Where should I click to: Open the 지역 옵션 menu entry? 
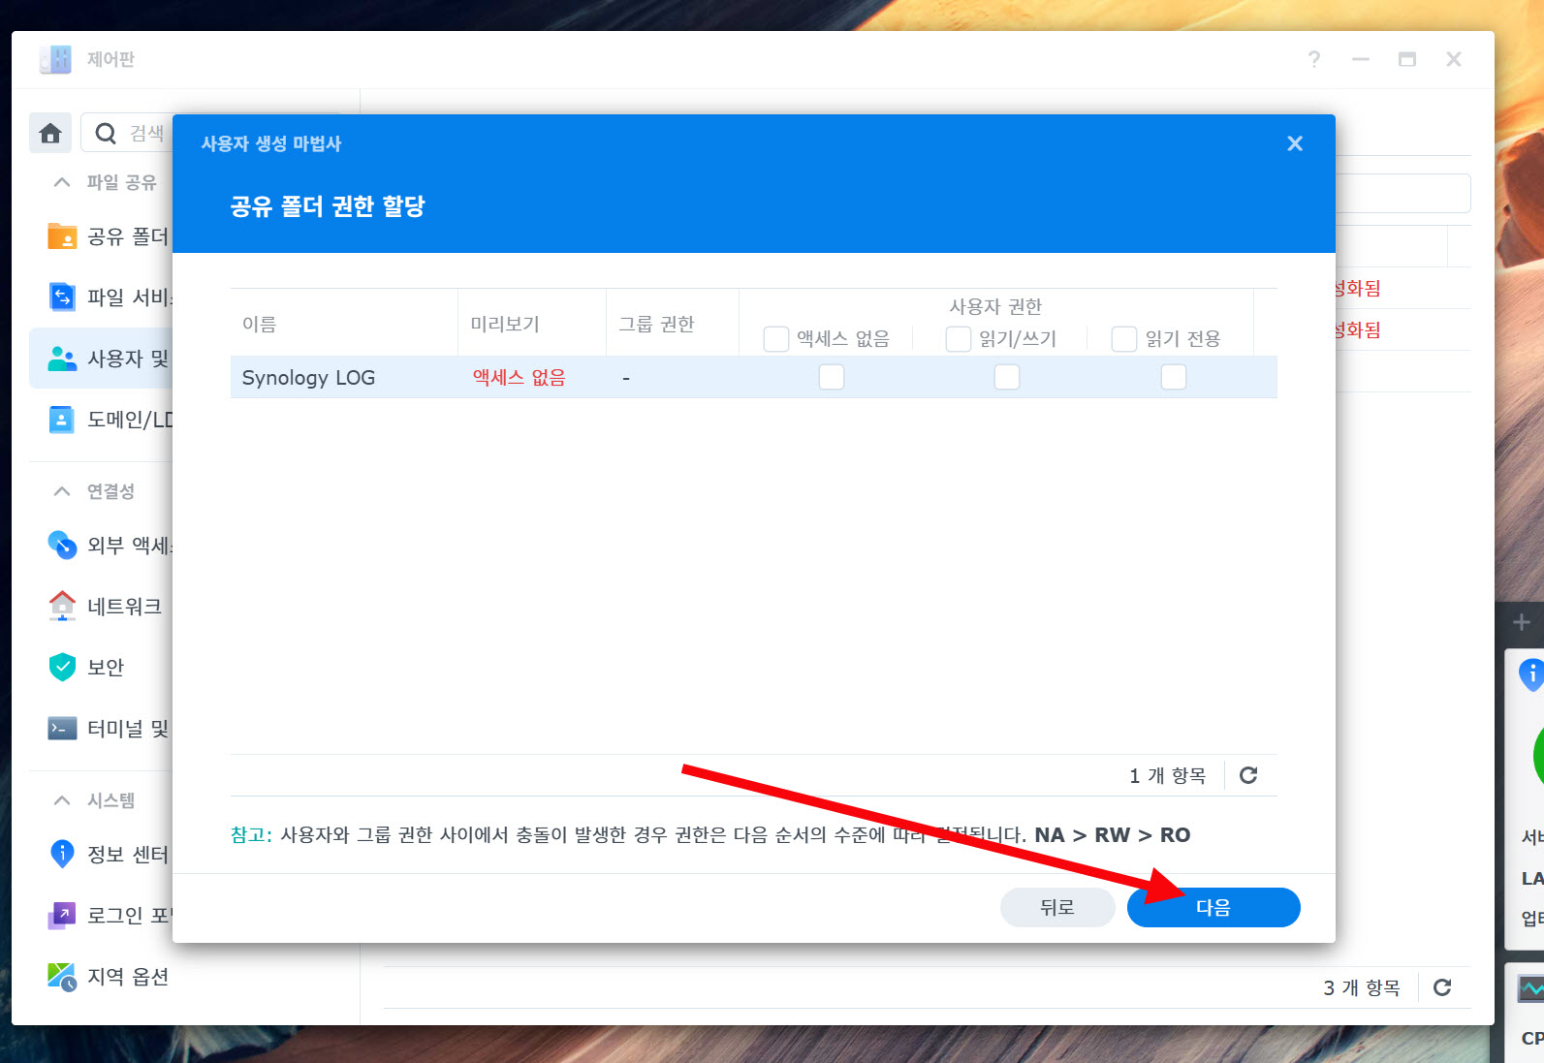[128, 977]
